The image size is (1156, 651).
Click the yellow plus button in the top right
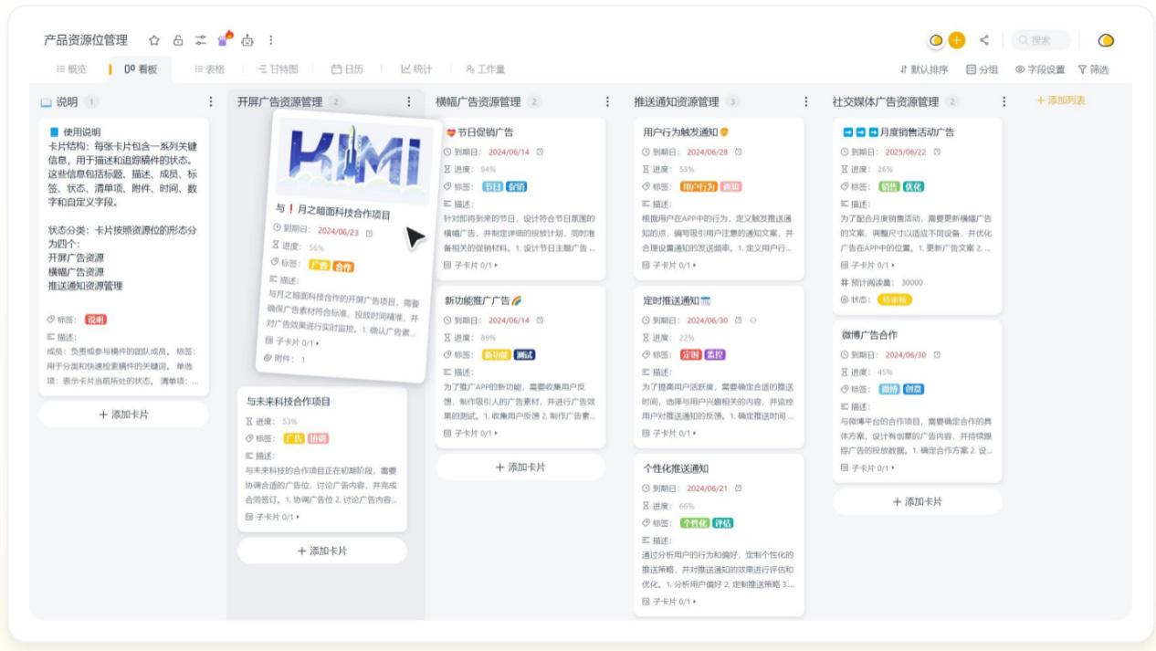956,40
